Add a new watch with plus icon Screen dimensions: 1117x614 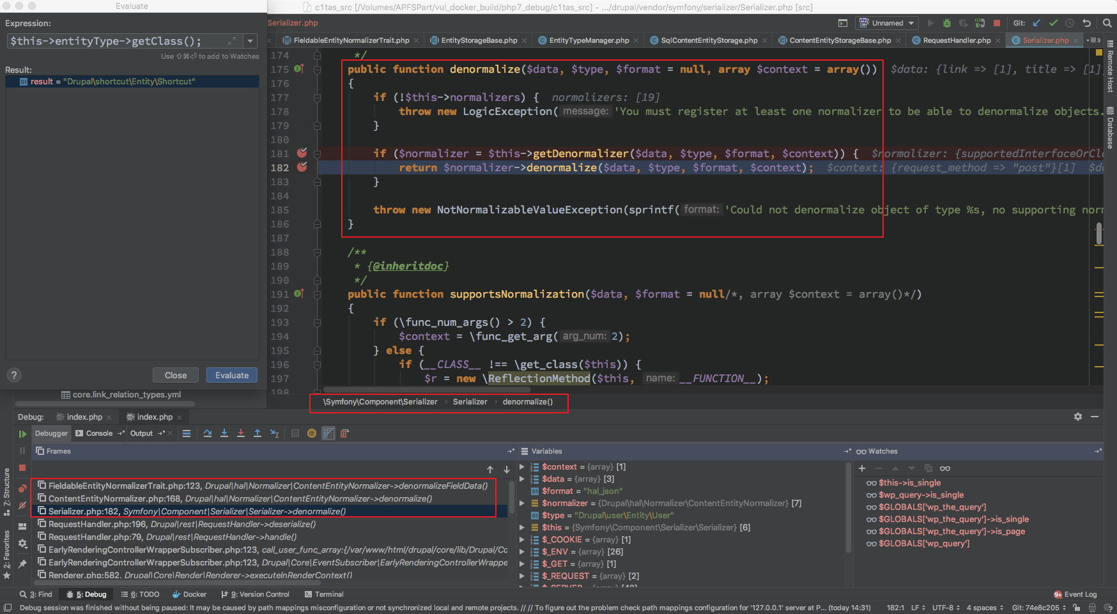pyautogui.click(x=861, y=468)
